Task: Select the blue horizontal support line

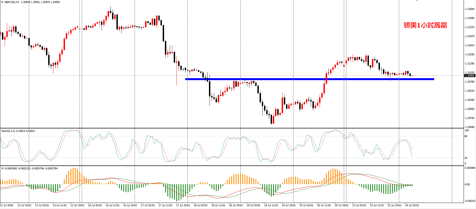Action: pos(310,79)
